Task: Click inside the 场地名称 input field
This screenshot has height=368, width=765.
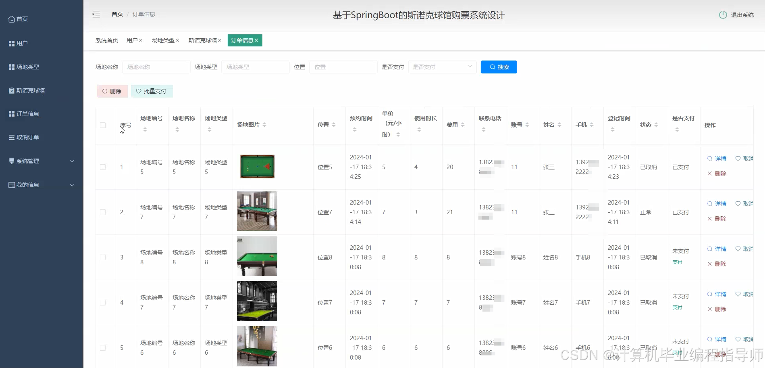Action: click(156, 67)
